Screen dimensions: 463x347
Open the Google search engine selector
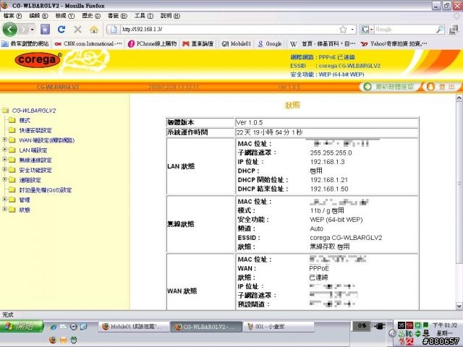pyautogui.click(x=367, y=29)
